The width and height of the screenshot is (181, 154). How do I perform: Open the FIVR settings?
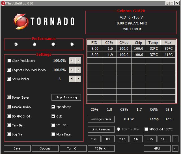click(x=94, y=139)
